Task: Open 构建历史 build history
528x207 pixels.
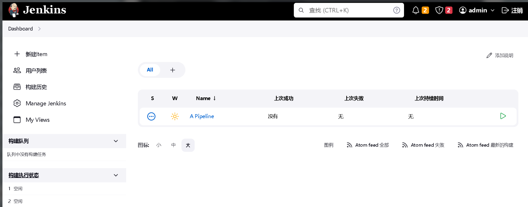Action: coord(36,87)
